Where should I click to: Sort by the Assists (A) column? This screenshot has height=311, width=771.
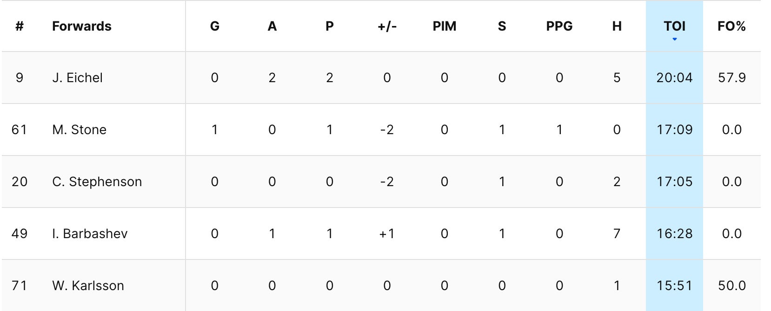(x=272, y=26)
